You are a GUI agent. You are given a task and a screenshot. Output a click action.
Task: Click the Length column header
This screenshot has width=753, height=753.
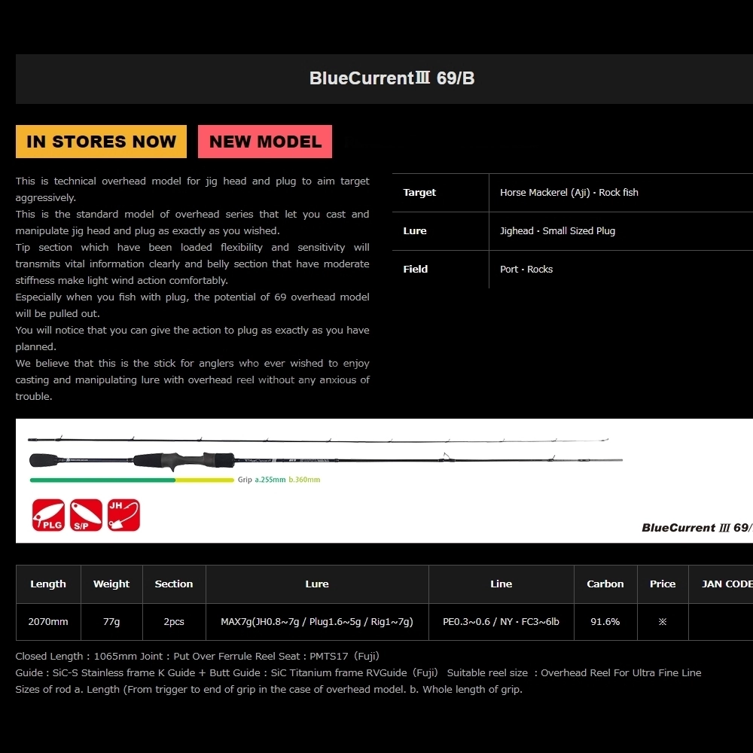[48, 584]
